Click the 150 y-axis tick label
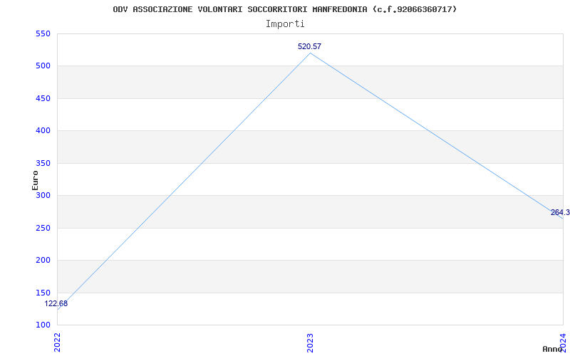The image size is (570, 356). point(43,293)
